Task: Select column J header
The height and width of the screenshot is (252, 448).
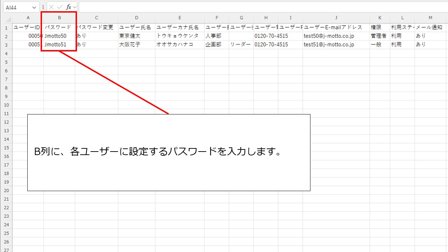Action: pyautogui.click(x=336, y=18)
